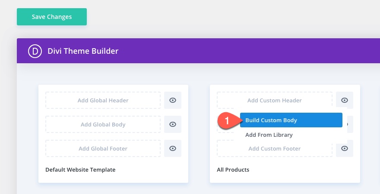This screenshot has height=194, width=380.
Task: Toggle visibility of the Custom Header
Action: pos(345,100)
